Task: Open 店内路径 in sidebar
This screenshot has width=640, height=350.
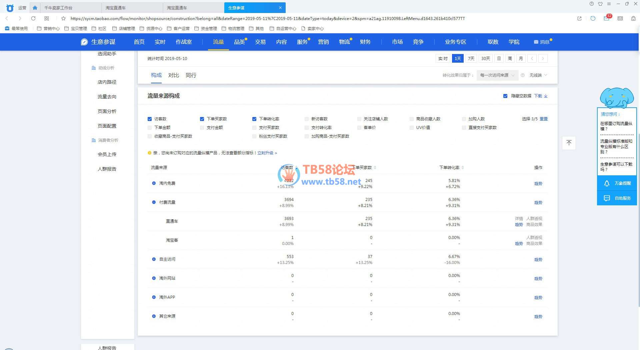Action: (x=107, y=82)
